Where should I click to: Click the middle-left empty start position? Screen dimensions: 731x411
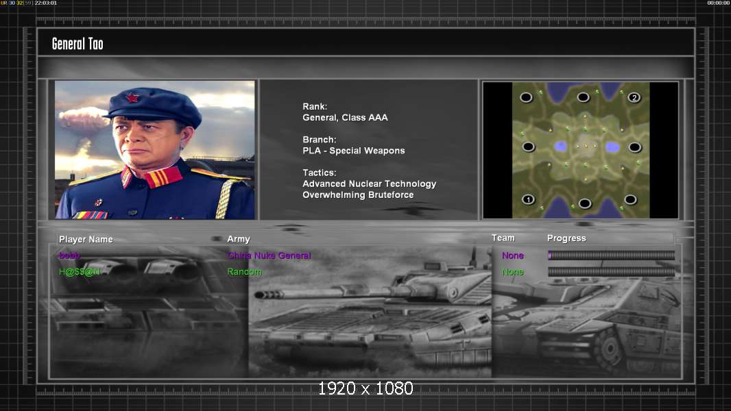tap(528, 147)
